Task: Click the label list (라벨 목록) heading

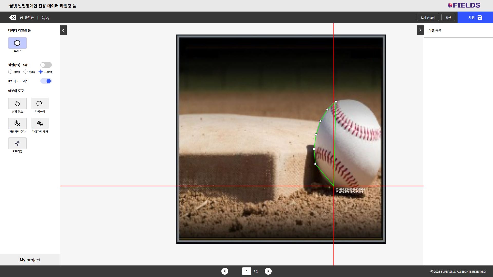Action: point(435,30)
